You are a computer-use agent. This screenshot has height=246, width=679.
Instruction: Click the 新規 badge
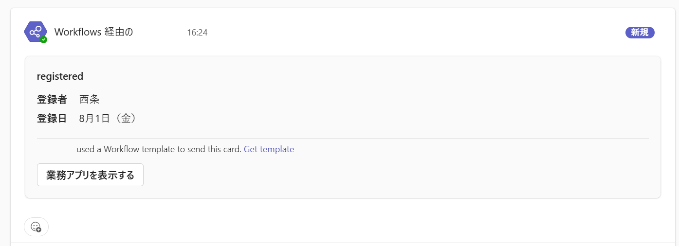pyautogui.click(x=640, y=33)
